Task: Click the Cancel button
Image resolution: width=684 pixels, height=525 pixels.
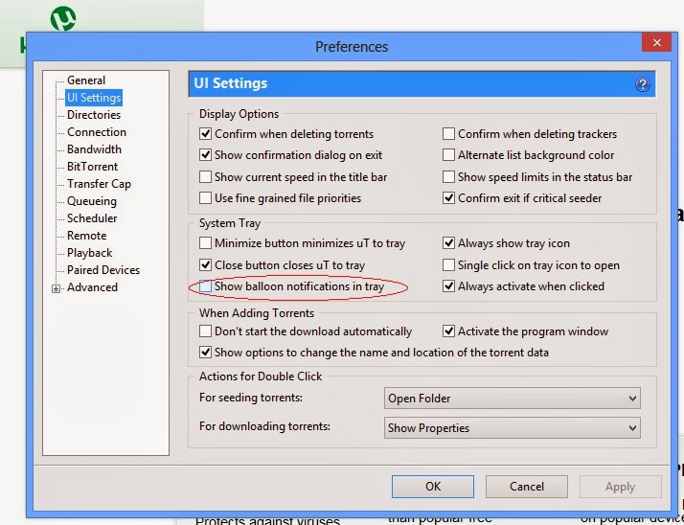Action: pyautogui.click(x=527, y=487)
